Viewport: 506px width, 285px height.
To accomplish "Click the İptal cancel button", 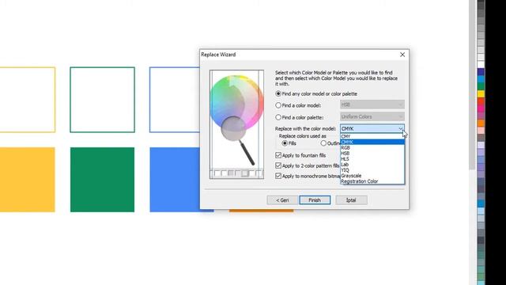I will 351,200.
